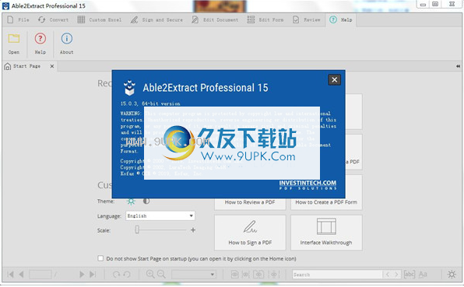Find next search result arrow
This screenshot has height=287, width=464.
click(396, 275)
